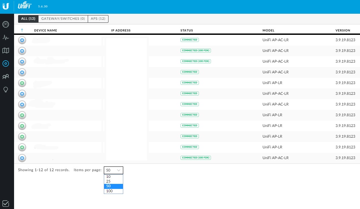Select the ALL (12) tab

(x=28, y=19)
